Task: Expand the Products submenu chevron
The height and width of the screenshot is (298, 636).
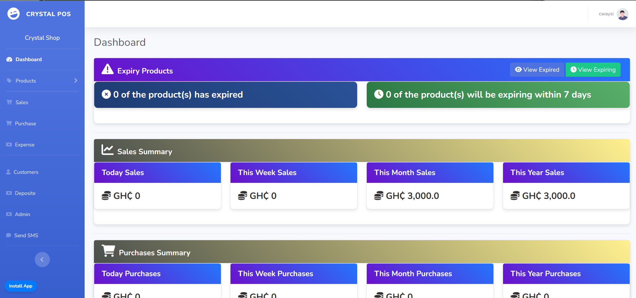Action: point(76,80)
